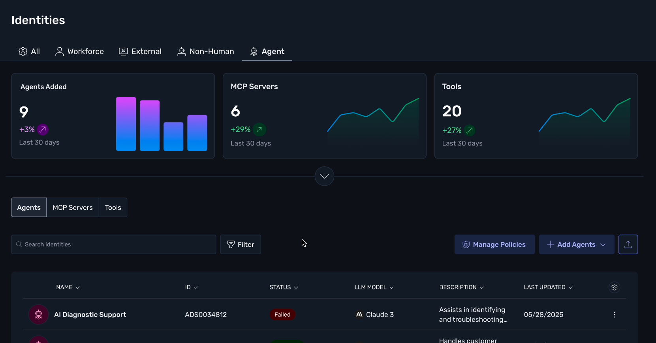Open the Filter options button
Screen dimensions: 656x343
click(241, 244)
